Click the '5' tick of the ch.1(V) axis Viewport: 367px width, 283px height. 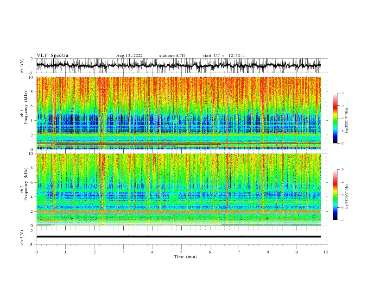click(x=32, y=58)
